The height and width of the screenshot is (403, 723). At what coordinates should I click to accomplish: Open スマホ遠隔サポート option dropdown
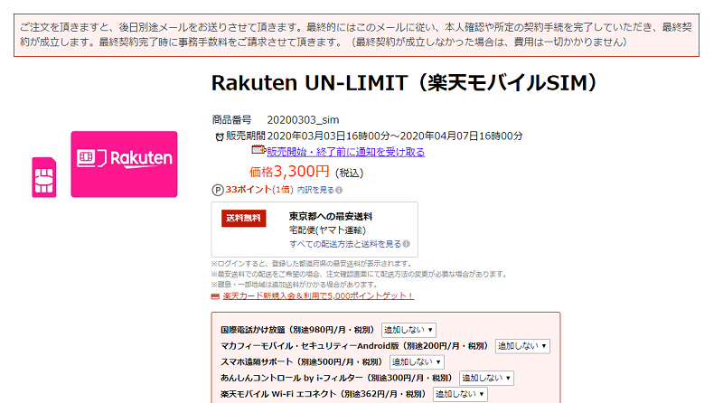pos(417,362)
